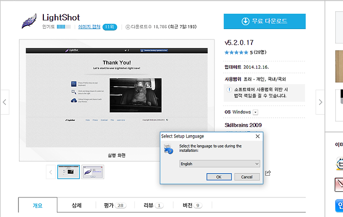This screenshot has height=217, width=343.
Task: Close the Select Setup Language dialog
Action: pos(258,136)
